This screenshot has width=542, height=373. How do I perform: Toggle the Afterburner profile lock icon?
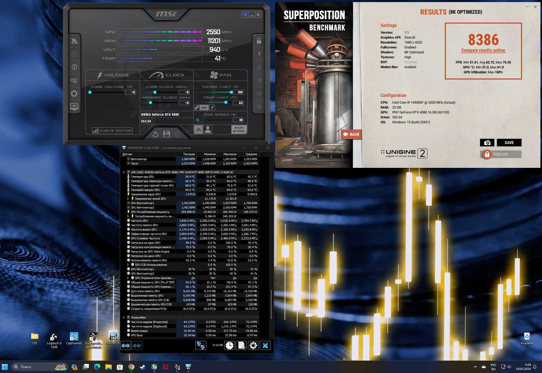tap(259, 41)
